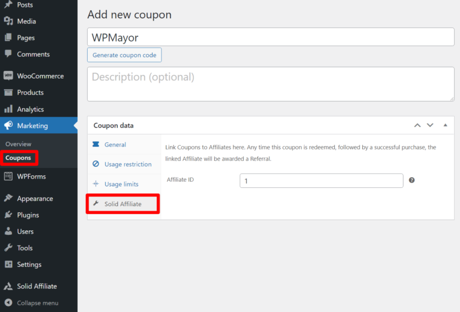460x312 pixels.
Task: Click the Coupon data panel heading
Action: point(114,126)
